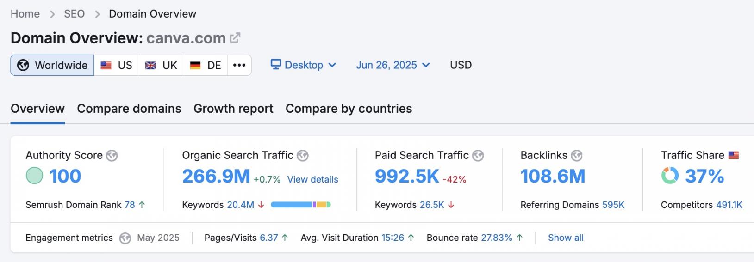Select the US database button
Image resolution: width=754 pixels, height=262 pixels.
coord(116,65)
